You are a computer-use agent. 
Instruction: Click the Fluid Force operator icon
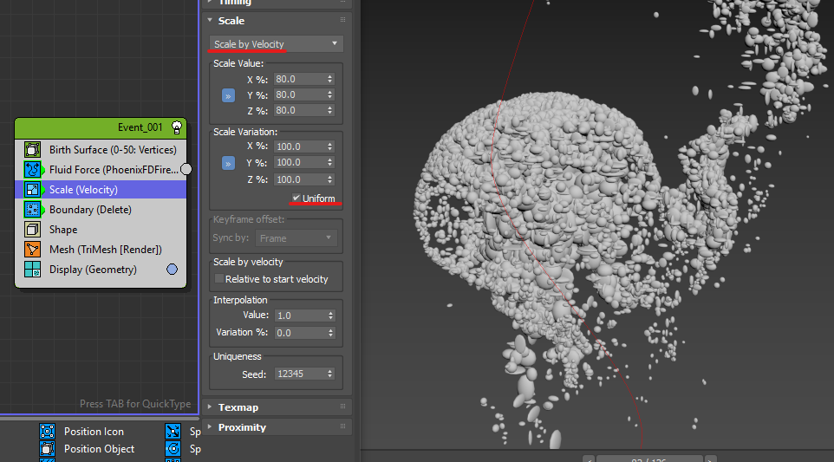33,170
